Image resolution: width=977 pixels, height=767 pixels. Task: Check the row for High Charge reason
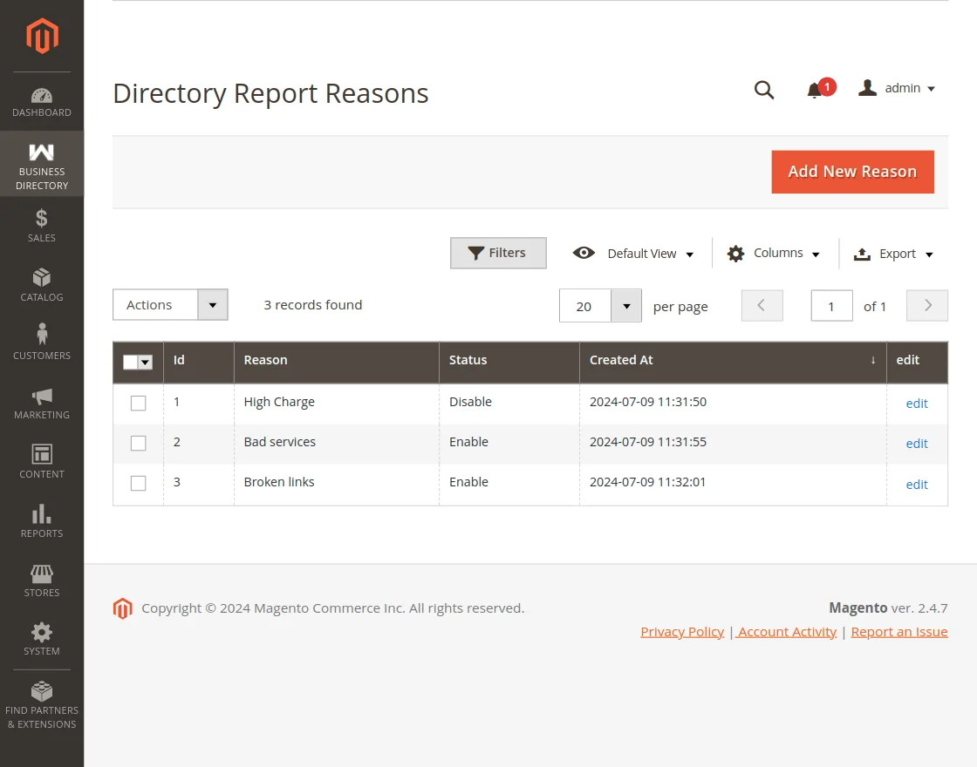[x=138, y=403]
